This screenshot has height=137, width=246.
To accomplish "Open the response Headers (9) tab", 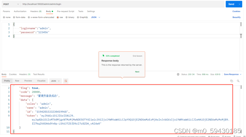I will click(x=25, y=75).
